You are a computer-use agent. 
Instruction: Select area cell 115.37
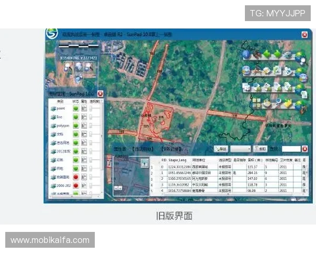[x=255, y=167]
